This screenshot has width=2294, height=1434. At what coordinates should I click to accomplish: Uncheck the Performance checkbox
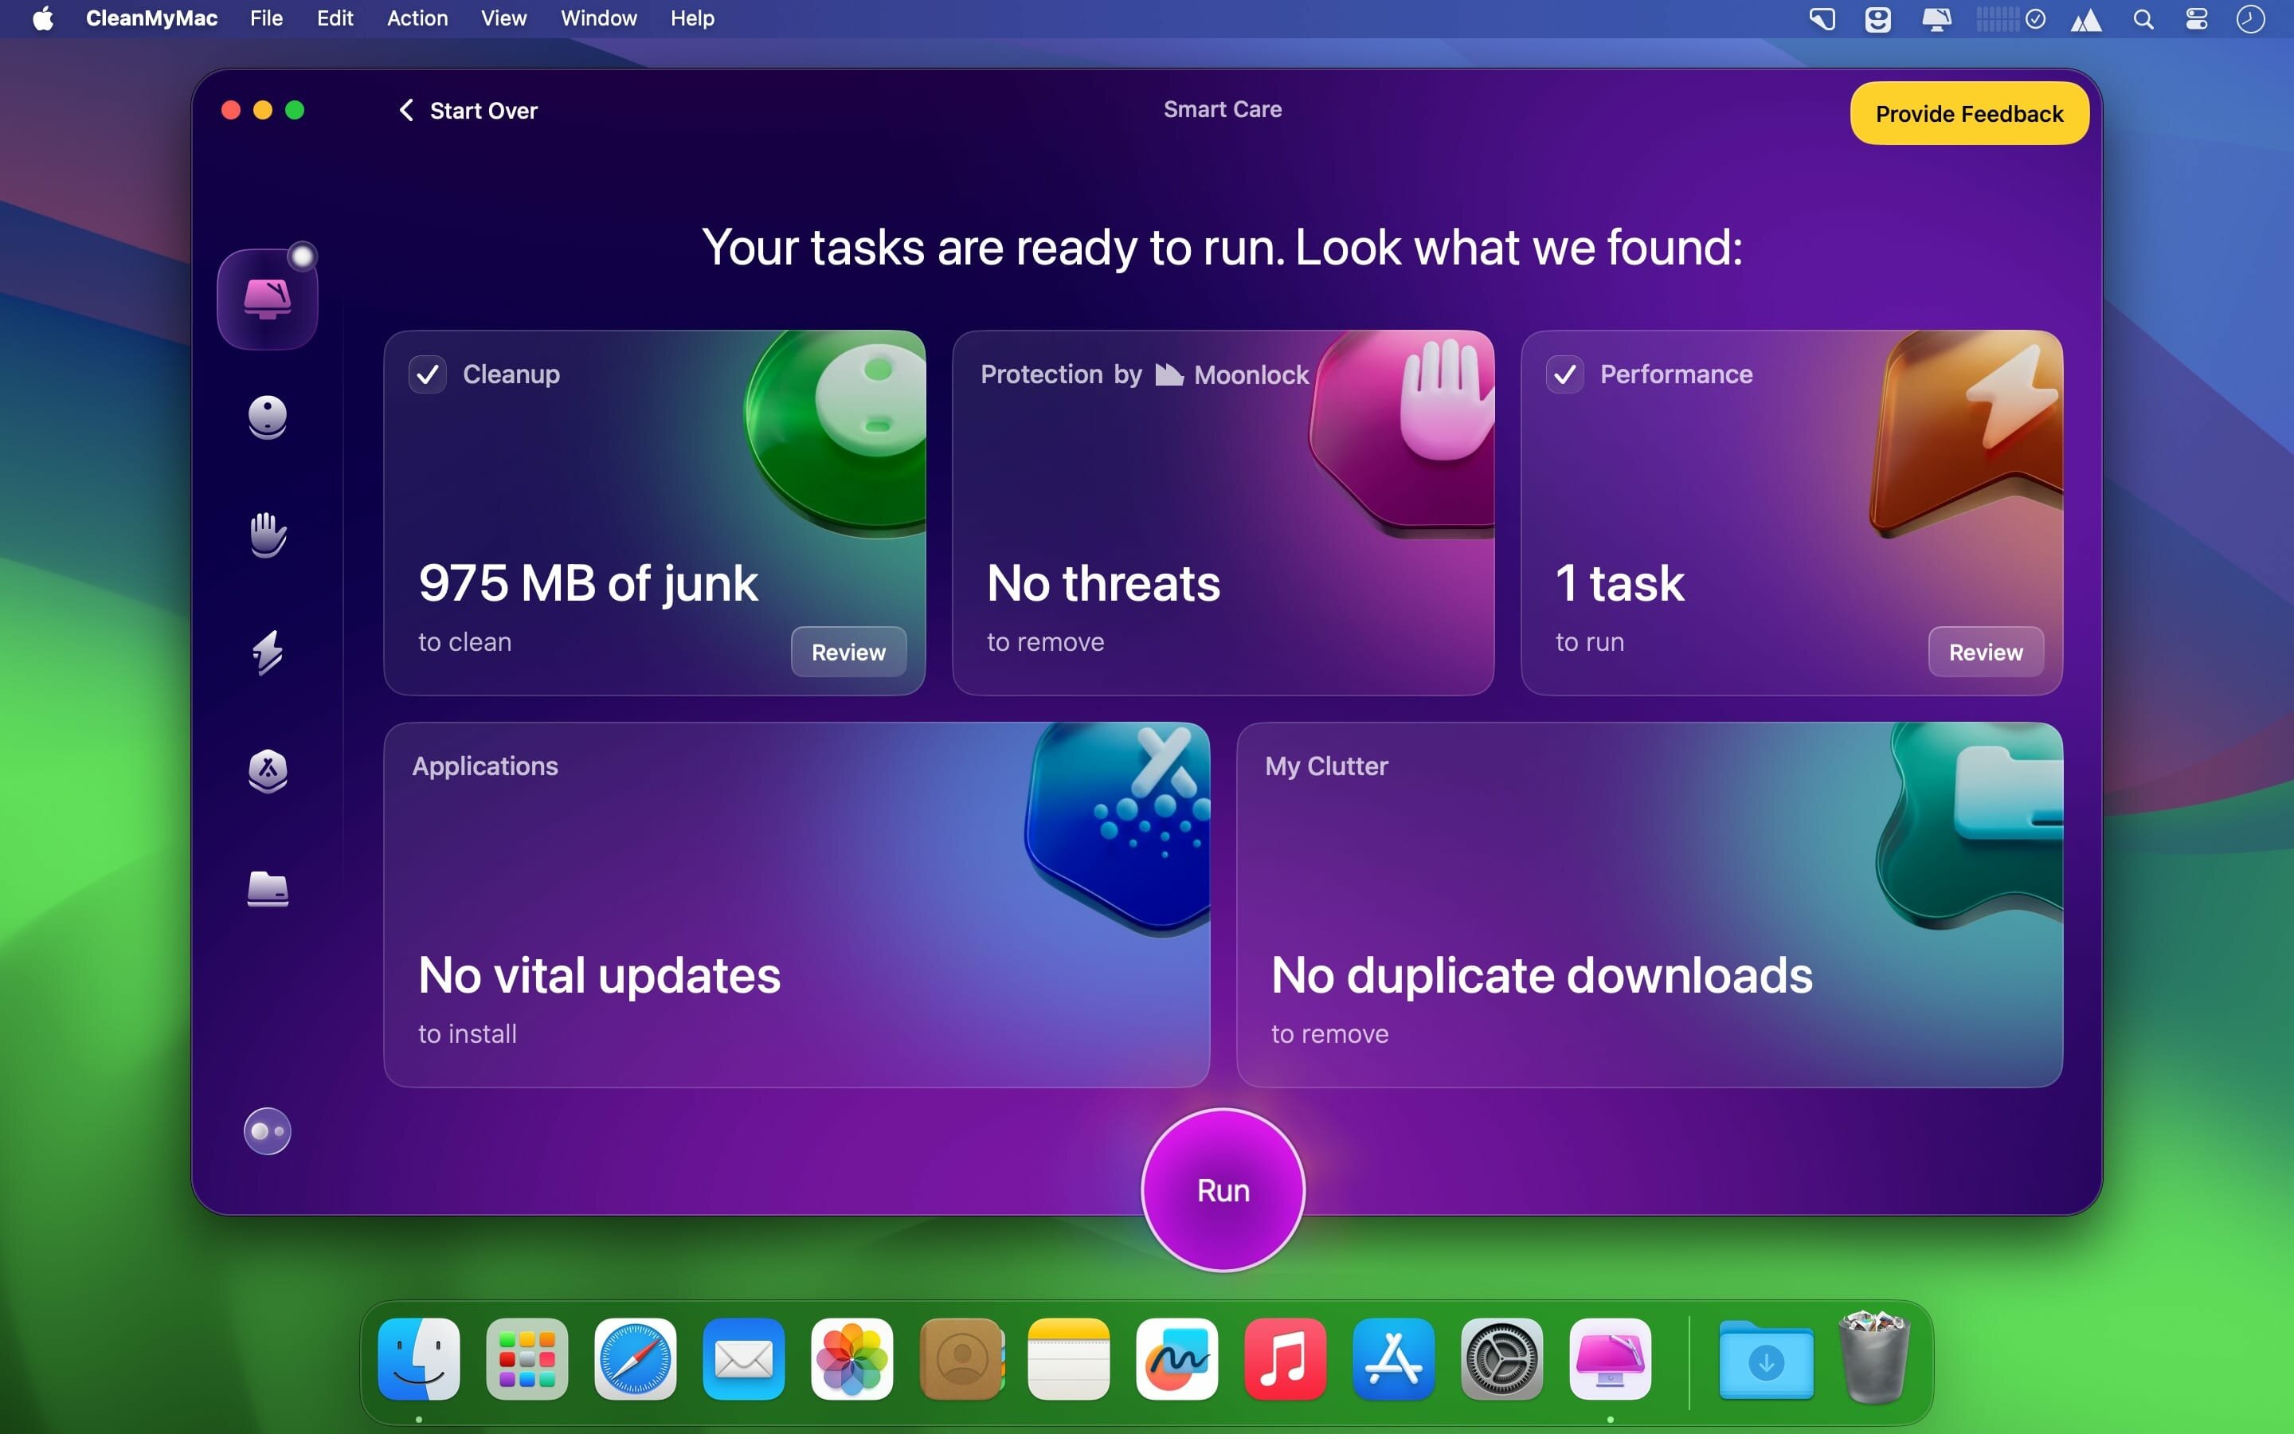coord(1564,374)
